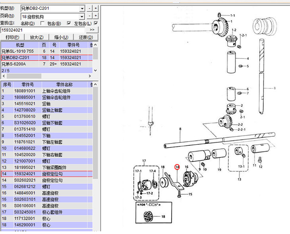Click the minus button beside 机型 dropdown
Image resolution: width=290 pixels, height=234 pixels.
tap(90, 8)
